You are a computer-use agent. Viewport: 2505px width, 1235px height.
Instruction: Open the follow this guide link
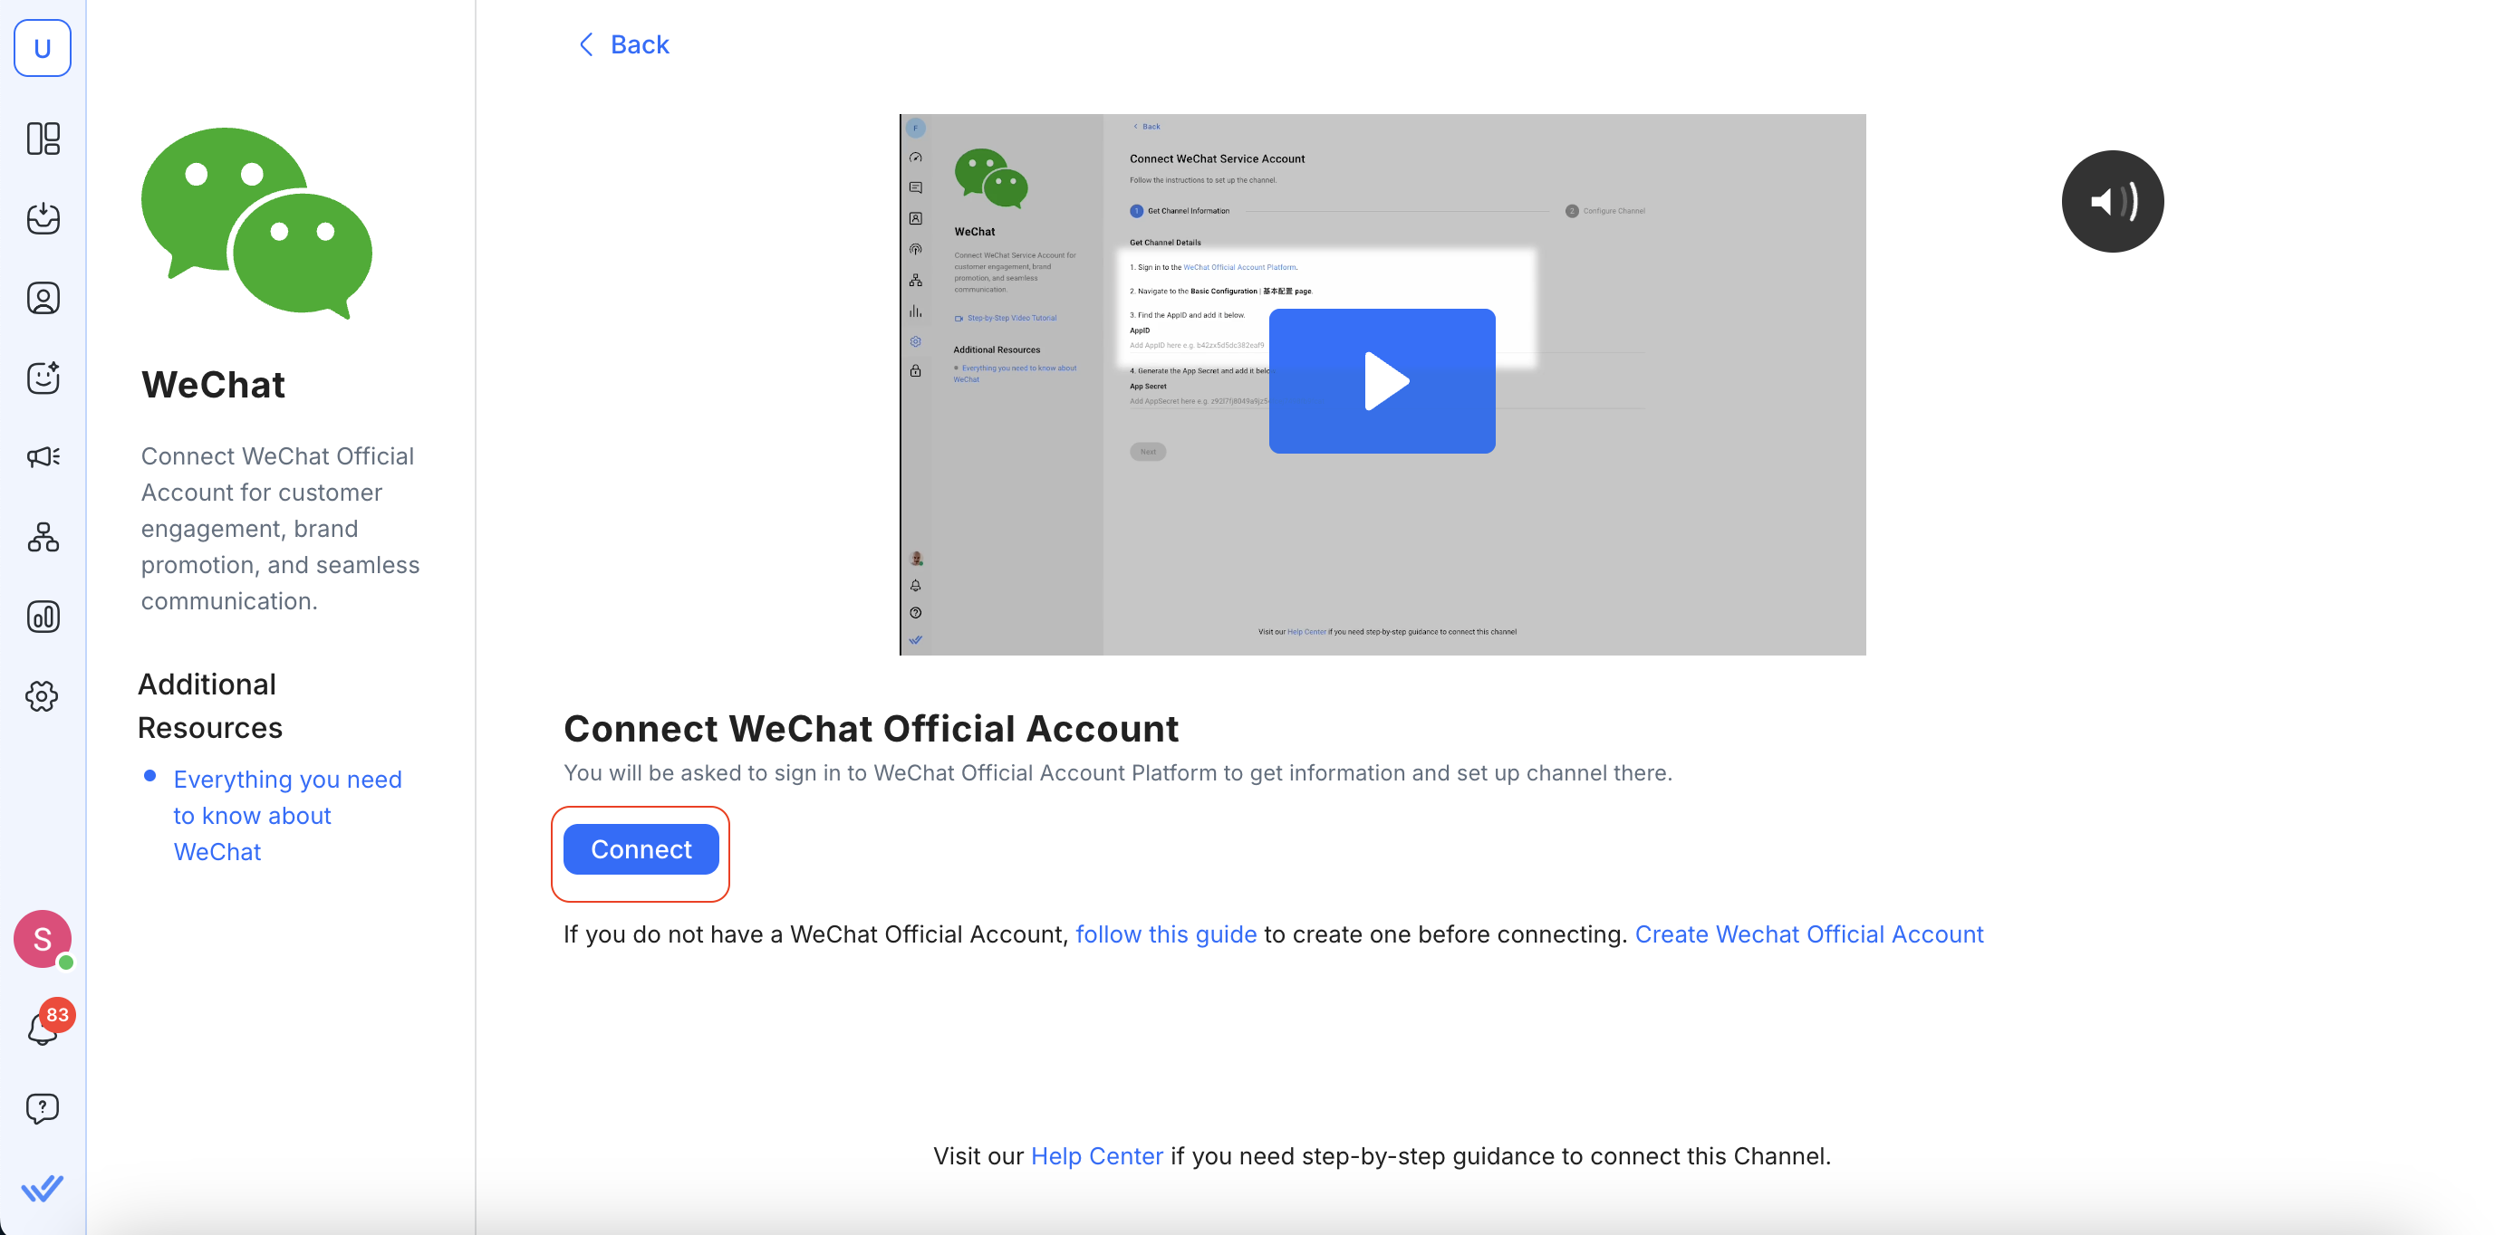pos(1166,933)
